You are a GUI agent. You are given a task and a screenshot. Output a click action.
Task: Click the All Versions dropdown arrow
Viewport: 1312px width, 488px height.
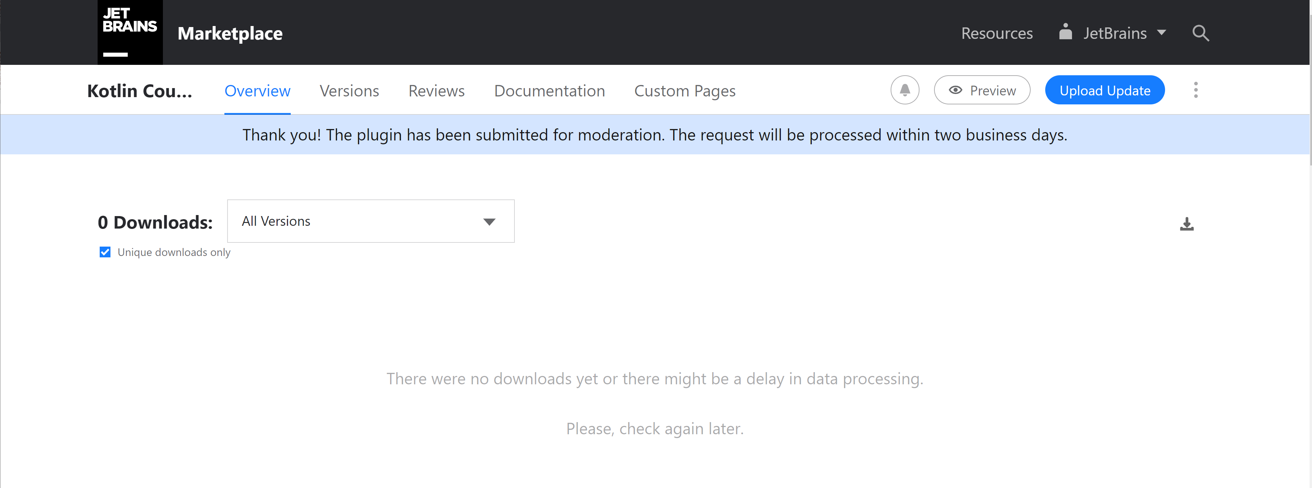point(489,222)
